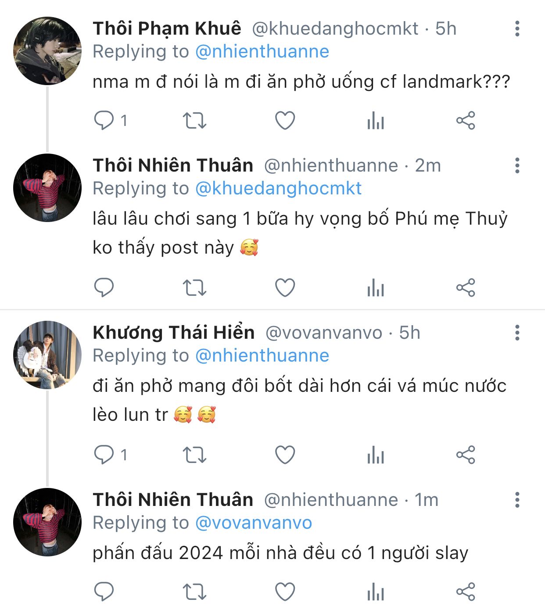
Task: Open the @vovanvanvo mention link
Action: [x=253, y=523]
